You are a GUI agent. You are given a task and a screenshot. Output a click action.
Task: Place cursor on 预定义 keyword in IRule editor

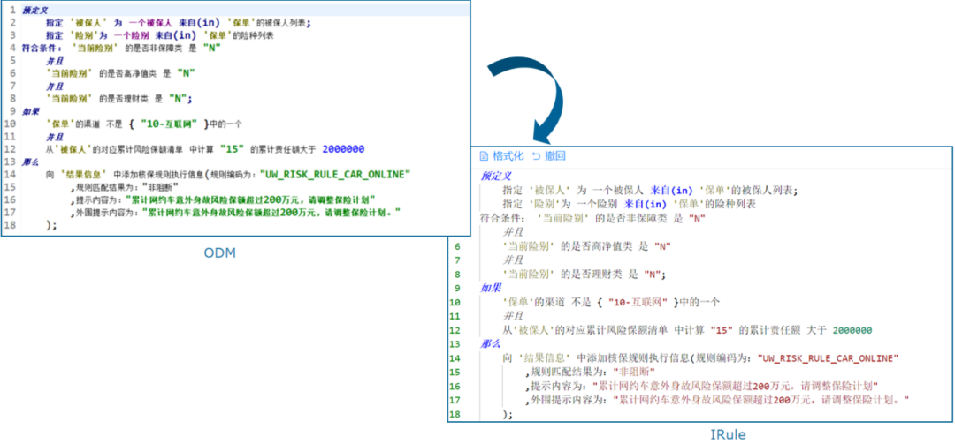497,176
